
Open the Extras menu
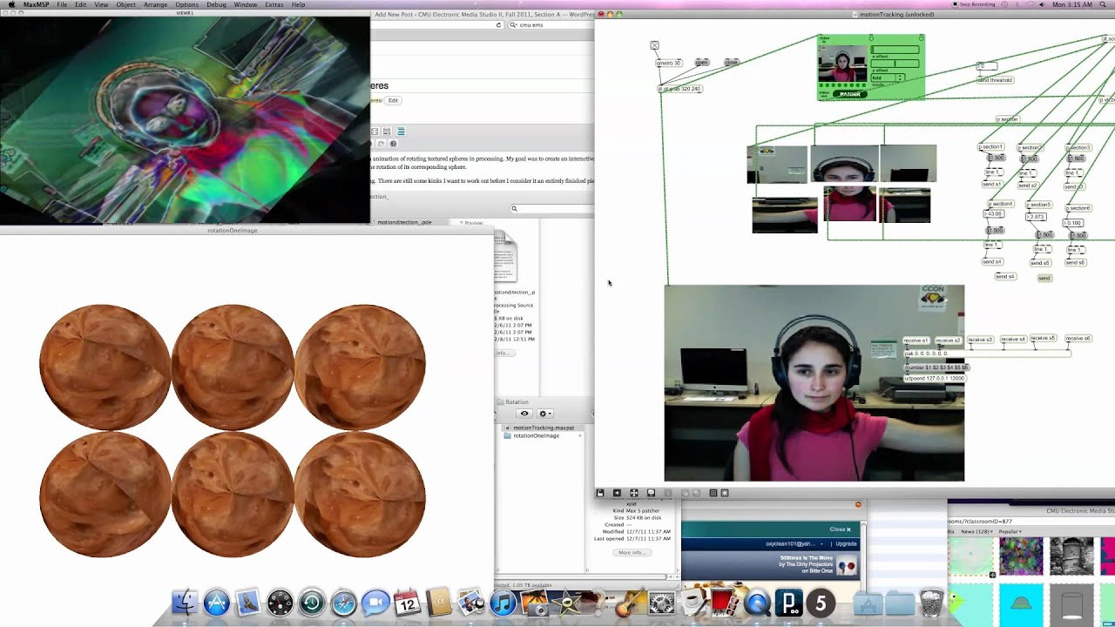274,4
